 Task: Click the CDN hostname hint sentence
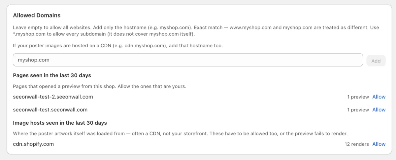pos(118,46)
